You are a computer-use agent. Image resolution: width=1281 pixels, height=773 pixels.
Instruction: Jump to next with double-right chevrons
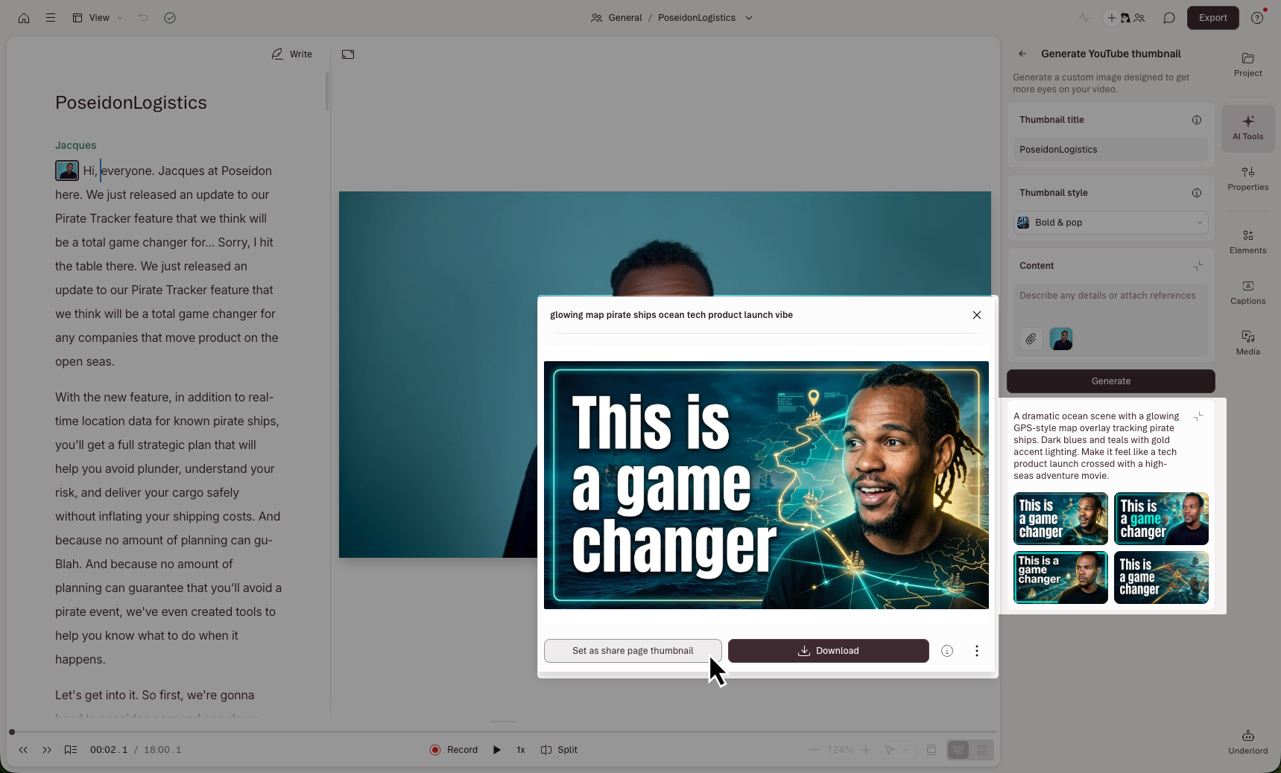(x=47, y=750)
